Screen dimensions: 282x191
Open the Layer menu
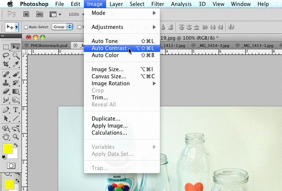click(116, 4)
